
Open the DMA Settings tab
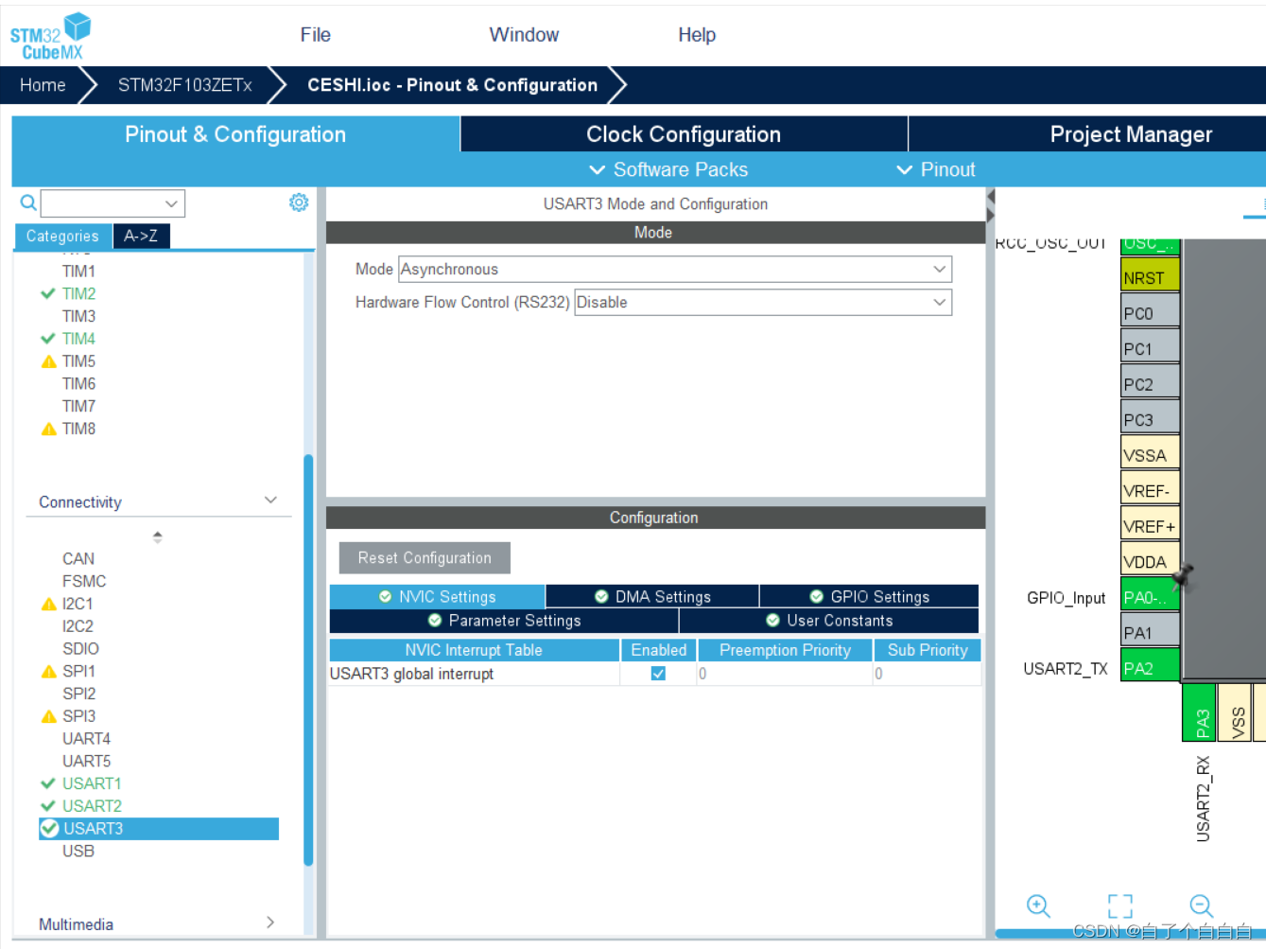tap(652, 596)
